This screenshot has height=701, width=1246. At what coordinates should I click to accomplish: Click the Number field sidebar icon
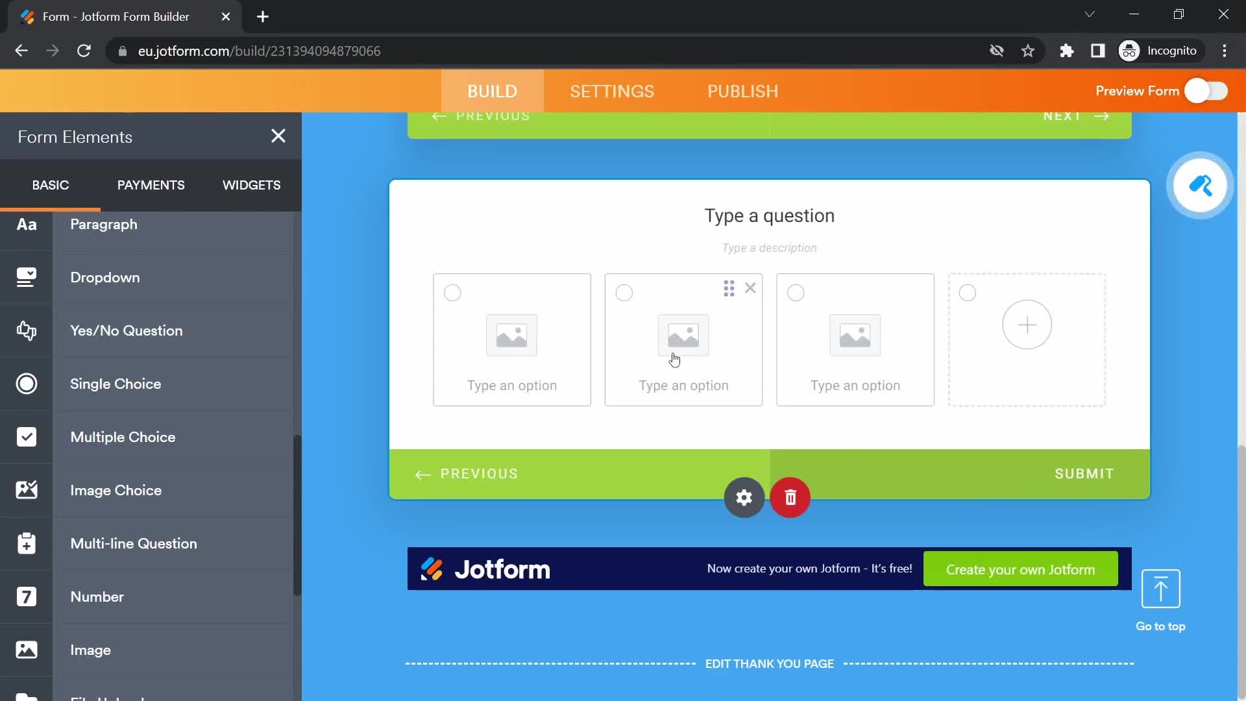coord(26,596)
